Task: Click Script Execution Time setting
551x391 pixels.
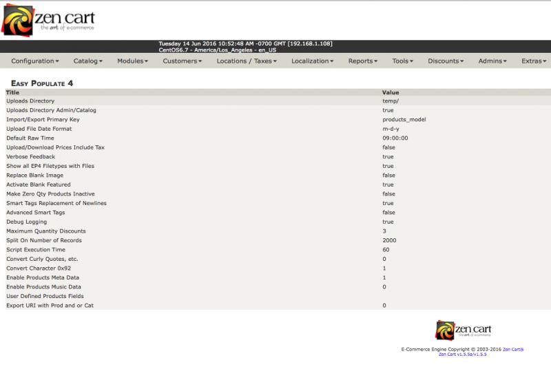Action: tap(278, 250)
